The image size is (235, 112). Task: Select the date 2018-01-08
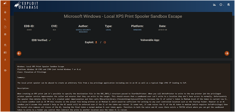[x=163, y=30]
